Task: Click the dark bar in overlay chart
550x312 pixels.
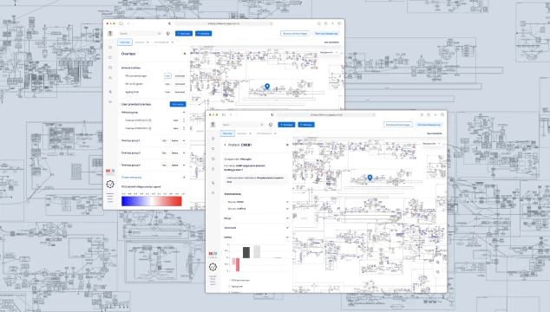Action: point(246,252)
